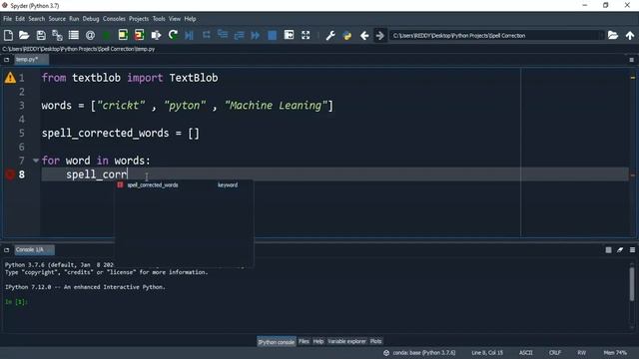Run current cell and advance icon
Viewport: 639px width, 359px height.
tap(139, 36)
